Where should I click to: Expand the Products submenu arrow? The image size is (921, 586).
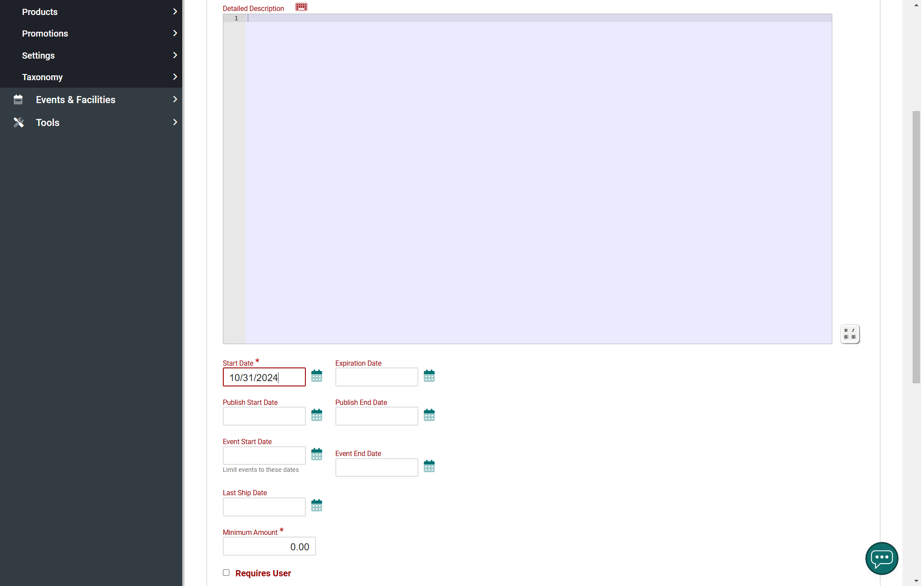175,11
